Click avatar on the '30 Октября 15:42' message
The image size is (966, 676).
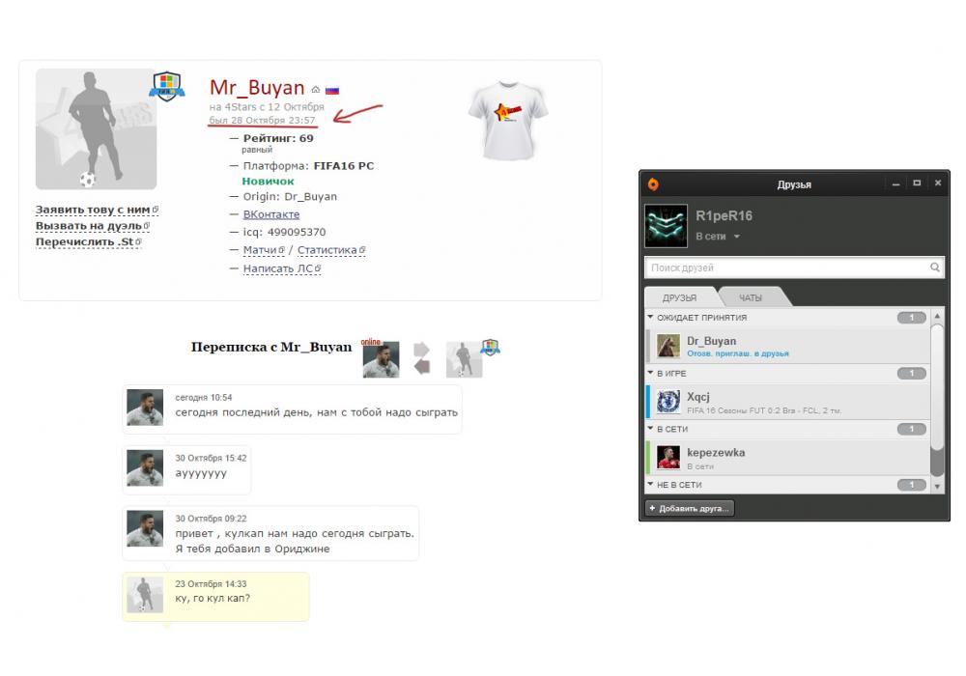coord(145,468)
